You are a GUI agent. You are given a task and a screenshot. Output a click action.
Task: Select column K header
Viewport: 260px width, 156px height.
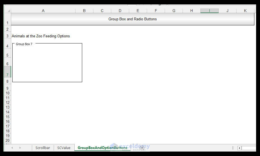click(x=245, y=11)
